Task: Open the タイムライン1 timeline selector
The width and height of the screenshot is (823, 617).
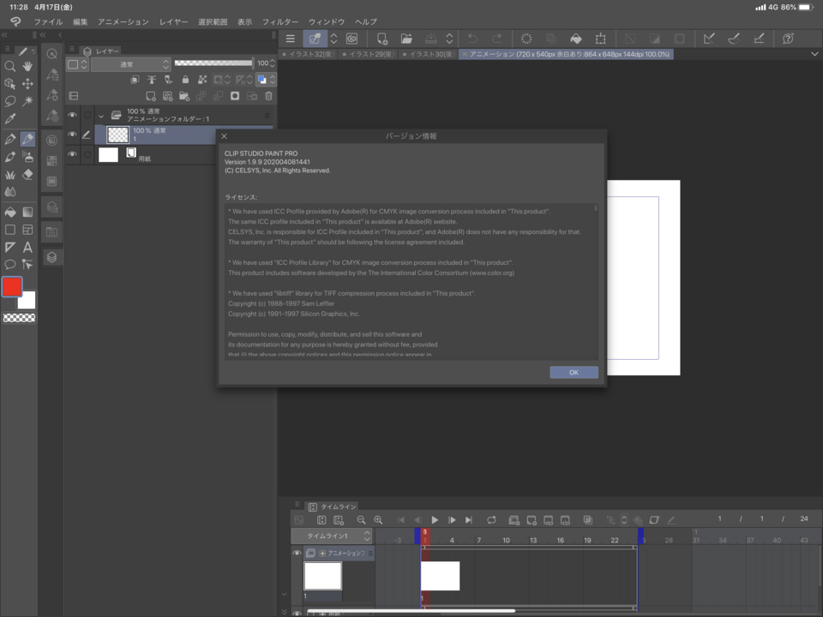Action: (x=331, y=536)
